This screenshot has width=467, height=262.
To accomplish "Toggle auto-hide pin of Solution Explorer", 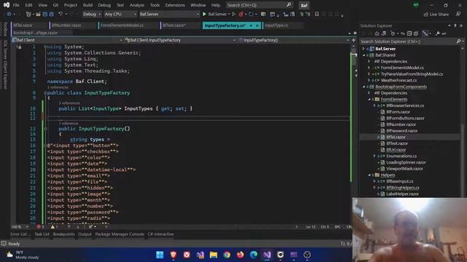I will [x=455, y=26].
